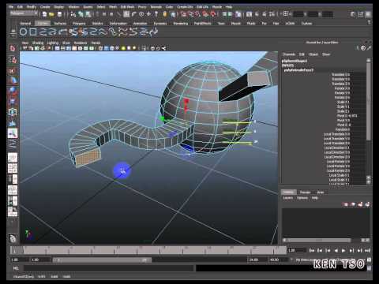Click the NURBS circle shelf icon
Screen dimensions: 379x284
[24, 32]
